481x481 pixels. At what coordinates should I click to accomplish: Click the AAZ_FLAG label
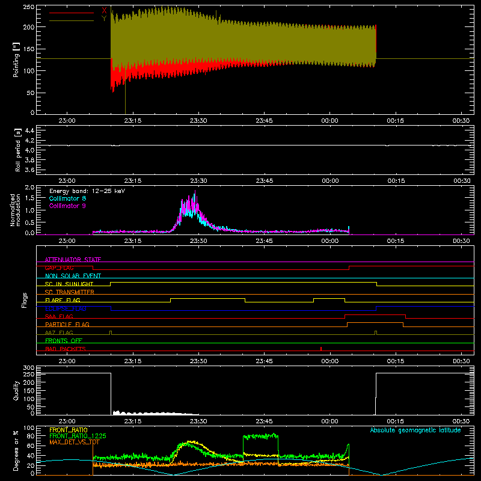click(59, 332)
